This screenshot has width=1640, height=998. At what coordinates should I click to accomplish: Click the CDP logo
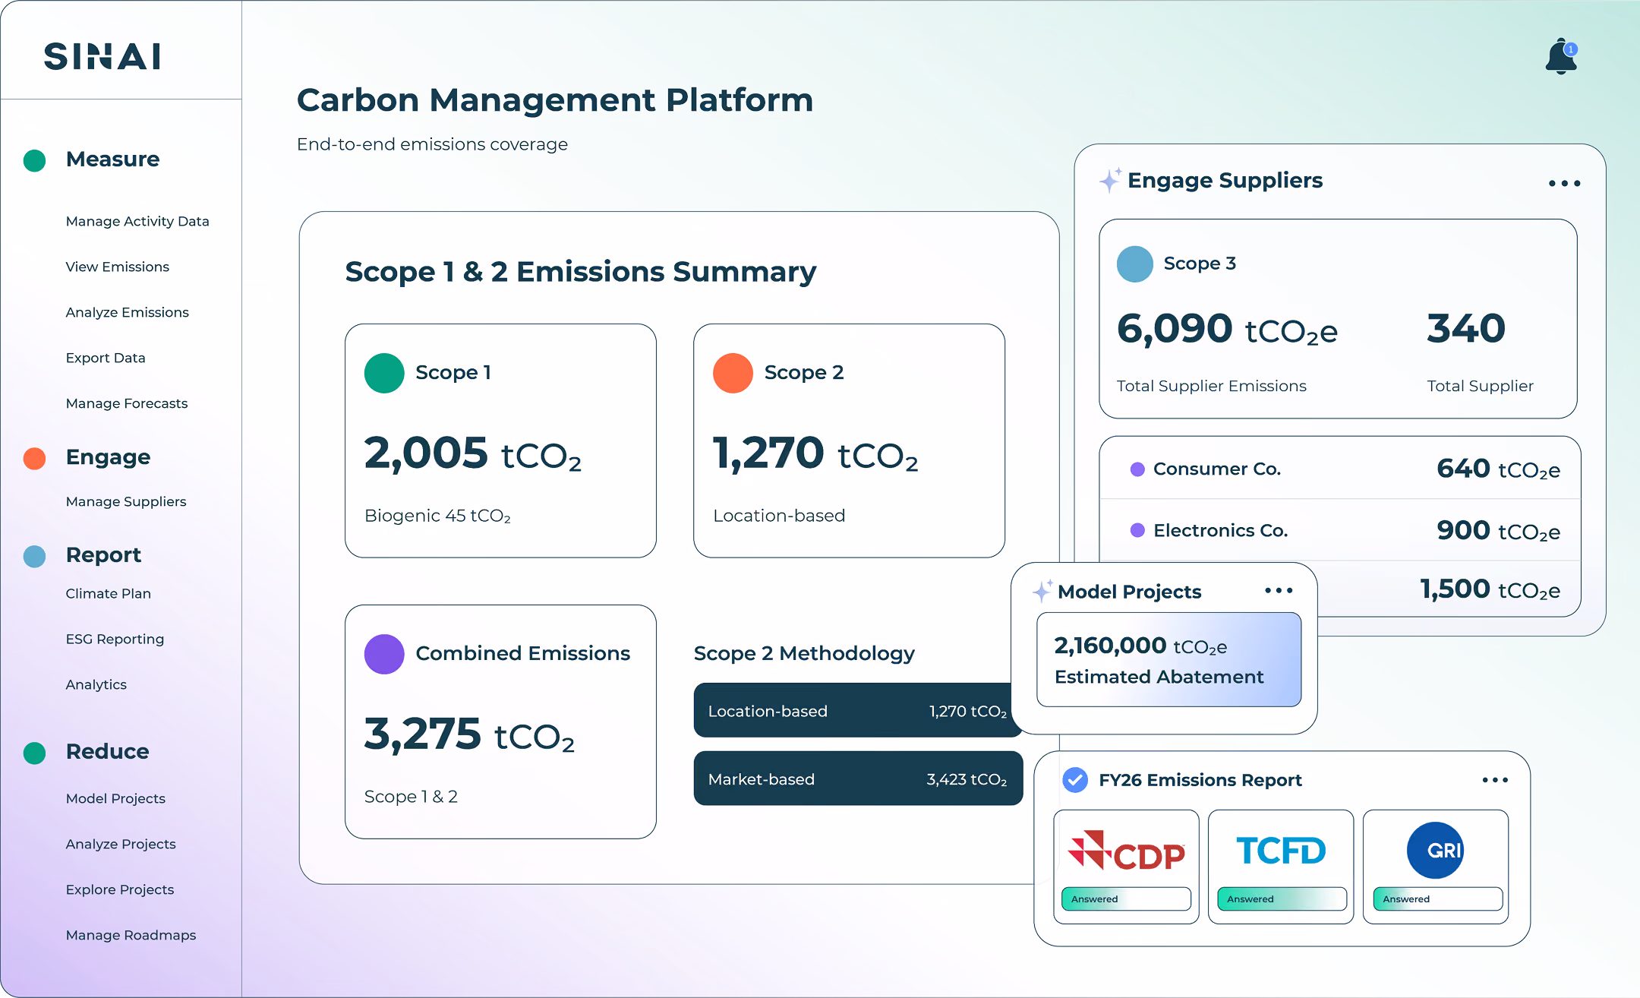[x=1126, y=850]
